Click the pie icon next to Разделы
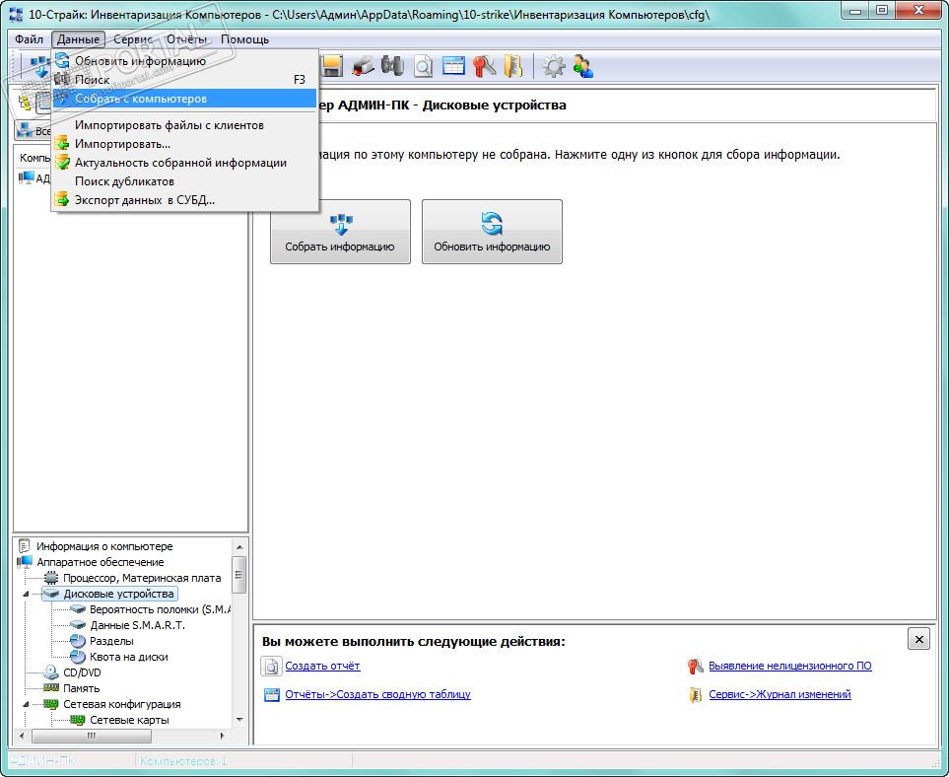 78,641
